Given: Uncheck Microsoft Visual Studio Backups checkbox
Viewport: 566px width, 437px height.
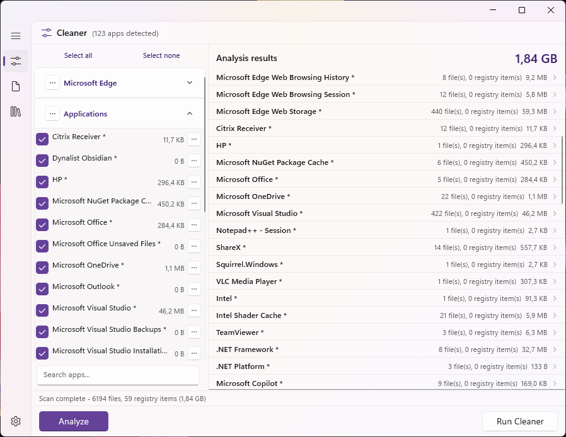Looking at the screenshot, I should (42, 332).
